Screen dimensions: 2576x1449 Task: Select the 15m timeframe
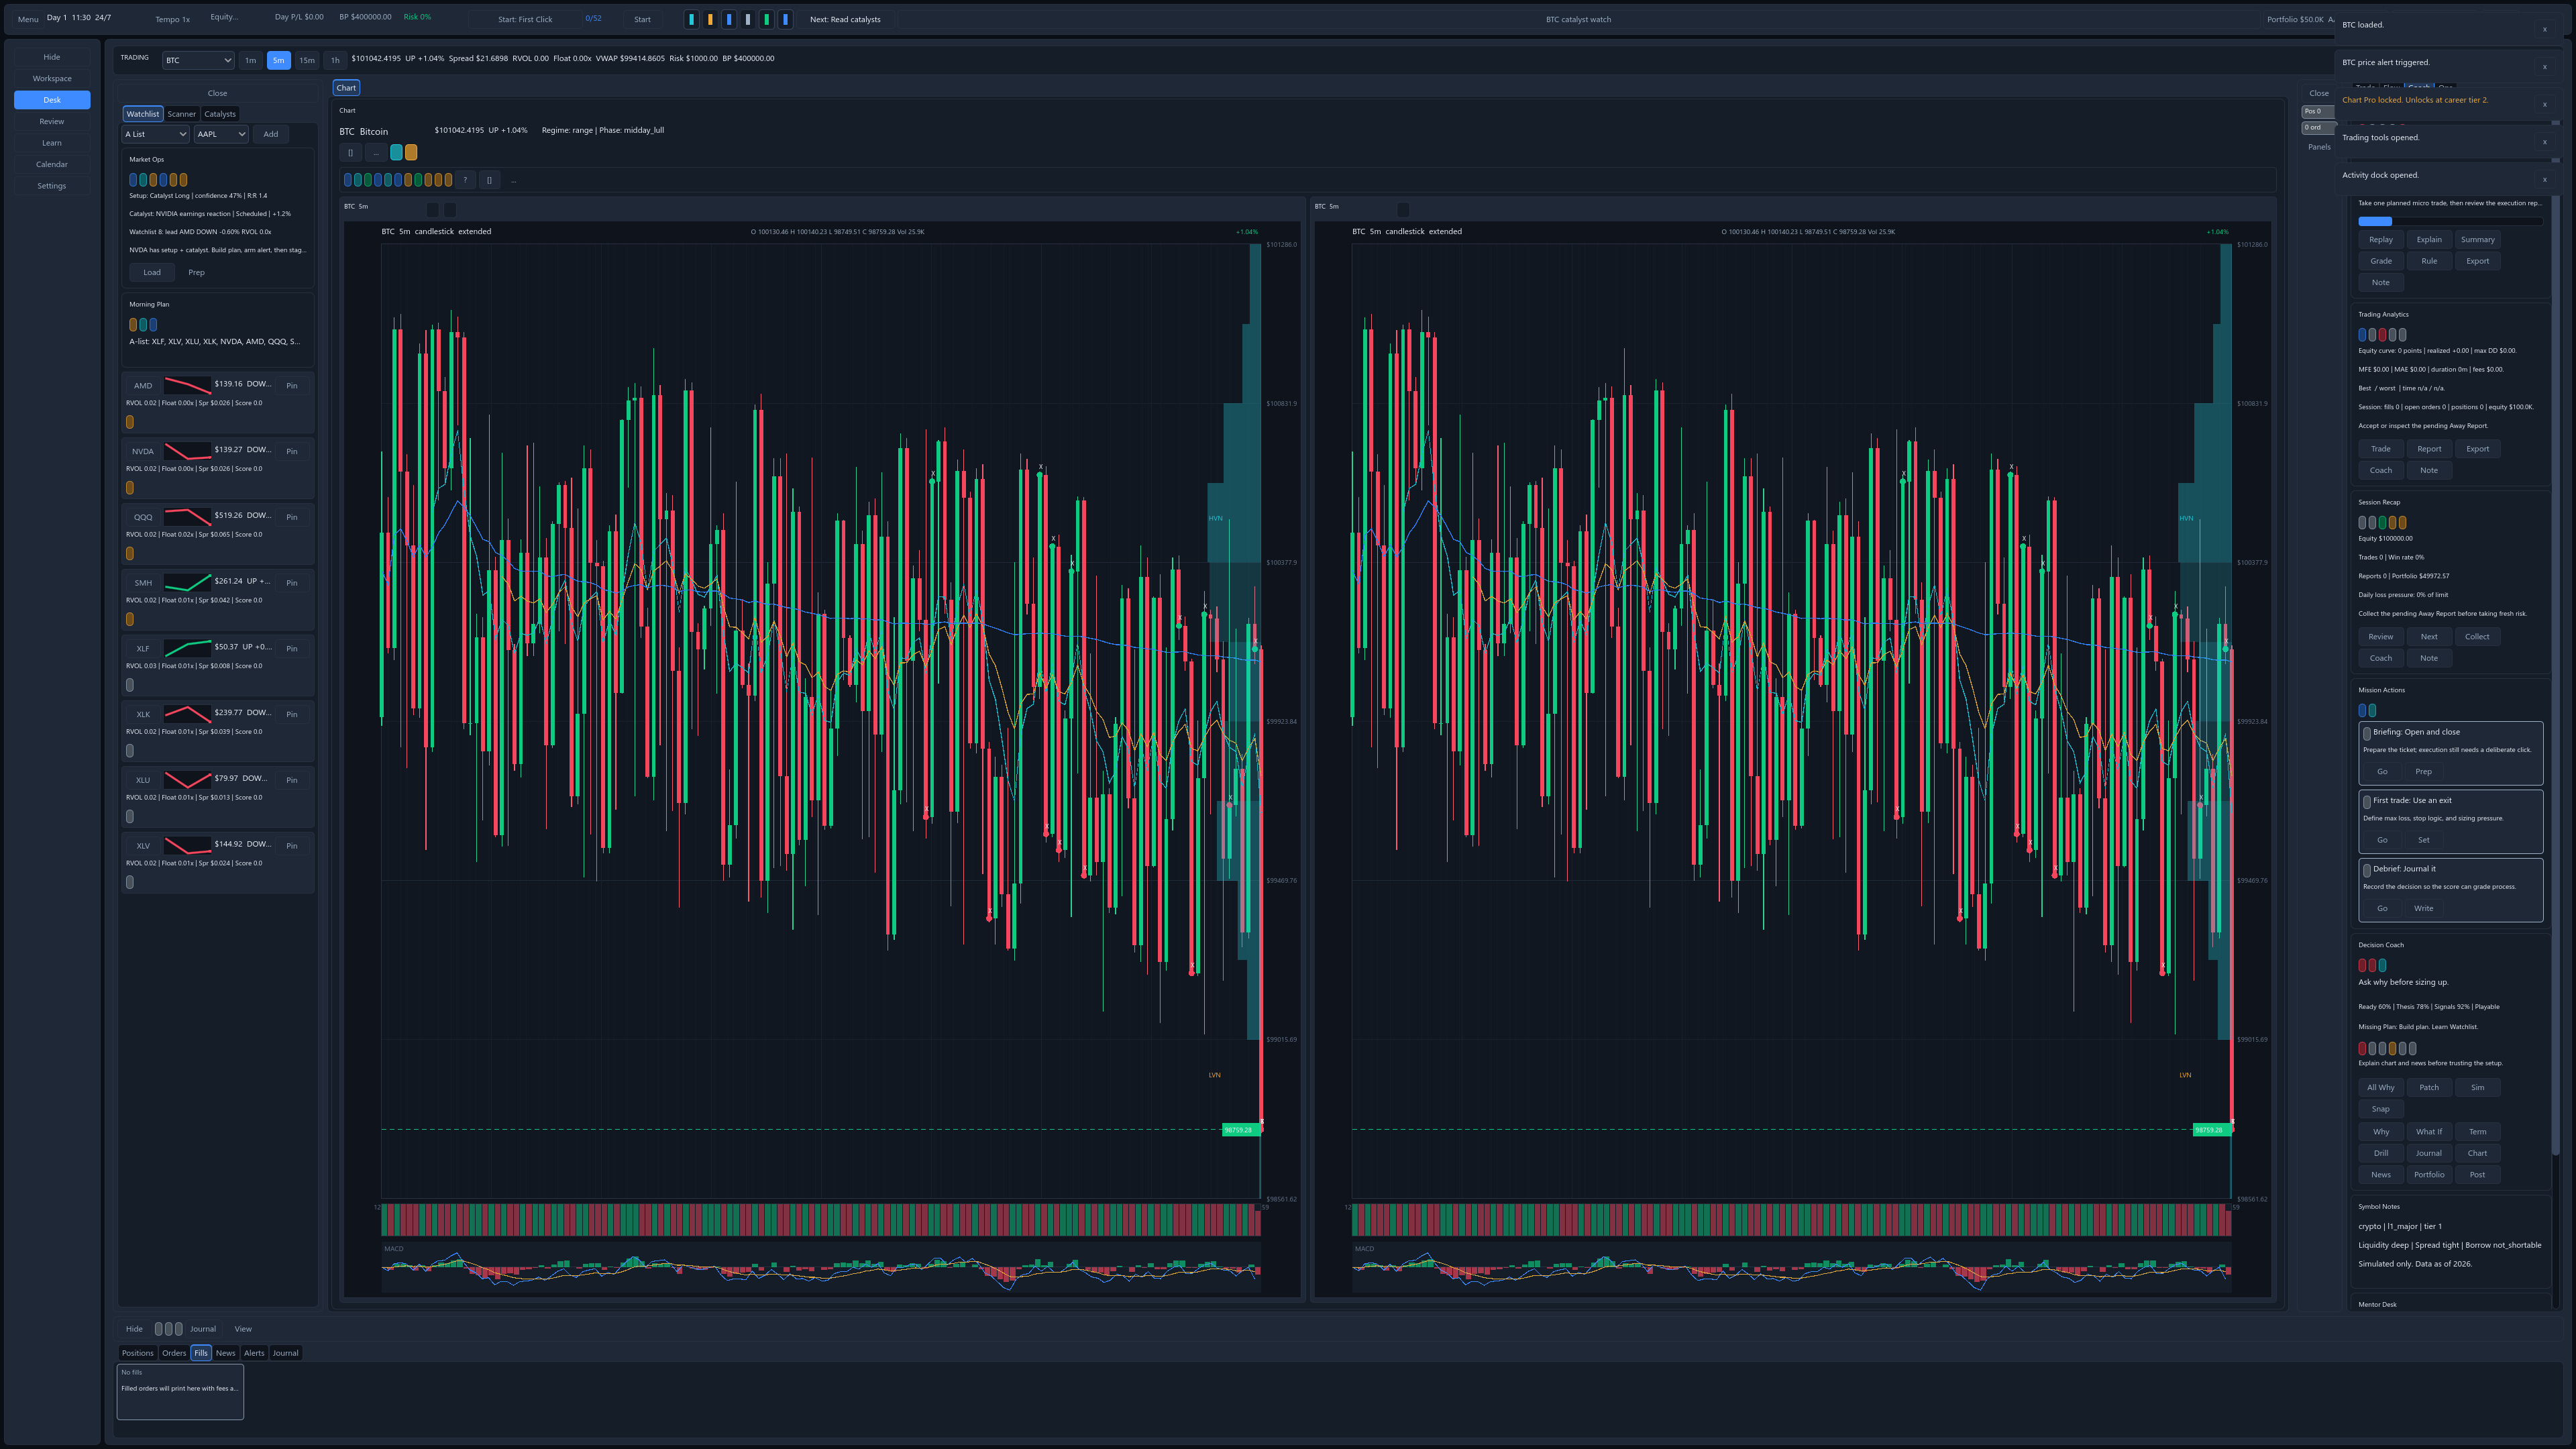click(x=307, y=60)
